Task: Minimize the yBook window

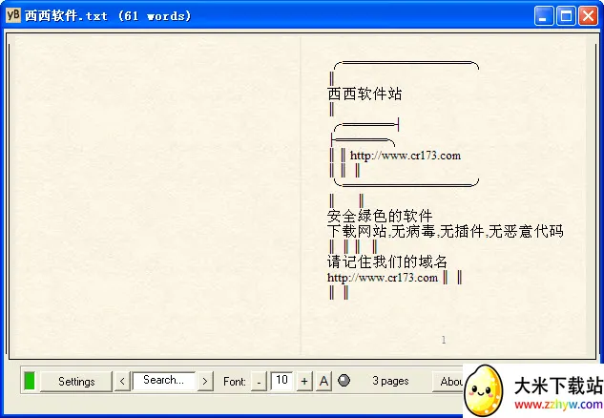Action: 544,16
